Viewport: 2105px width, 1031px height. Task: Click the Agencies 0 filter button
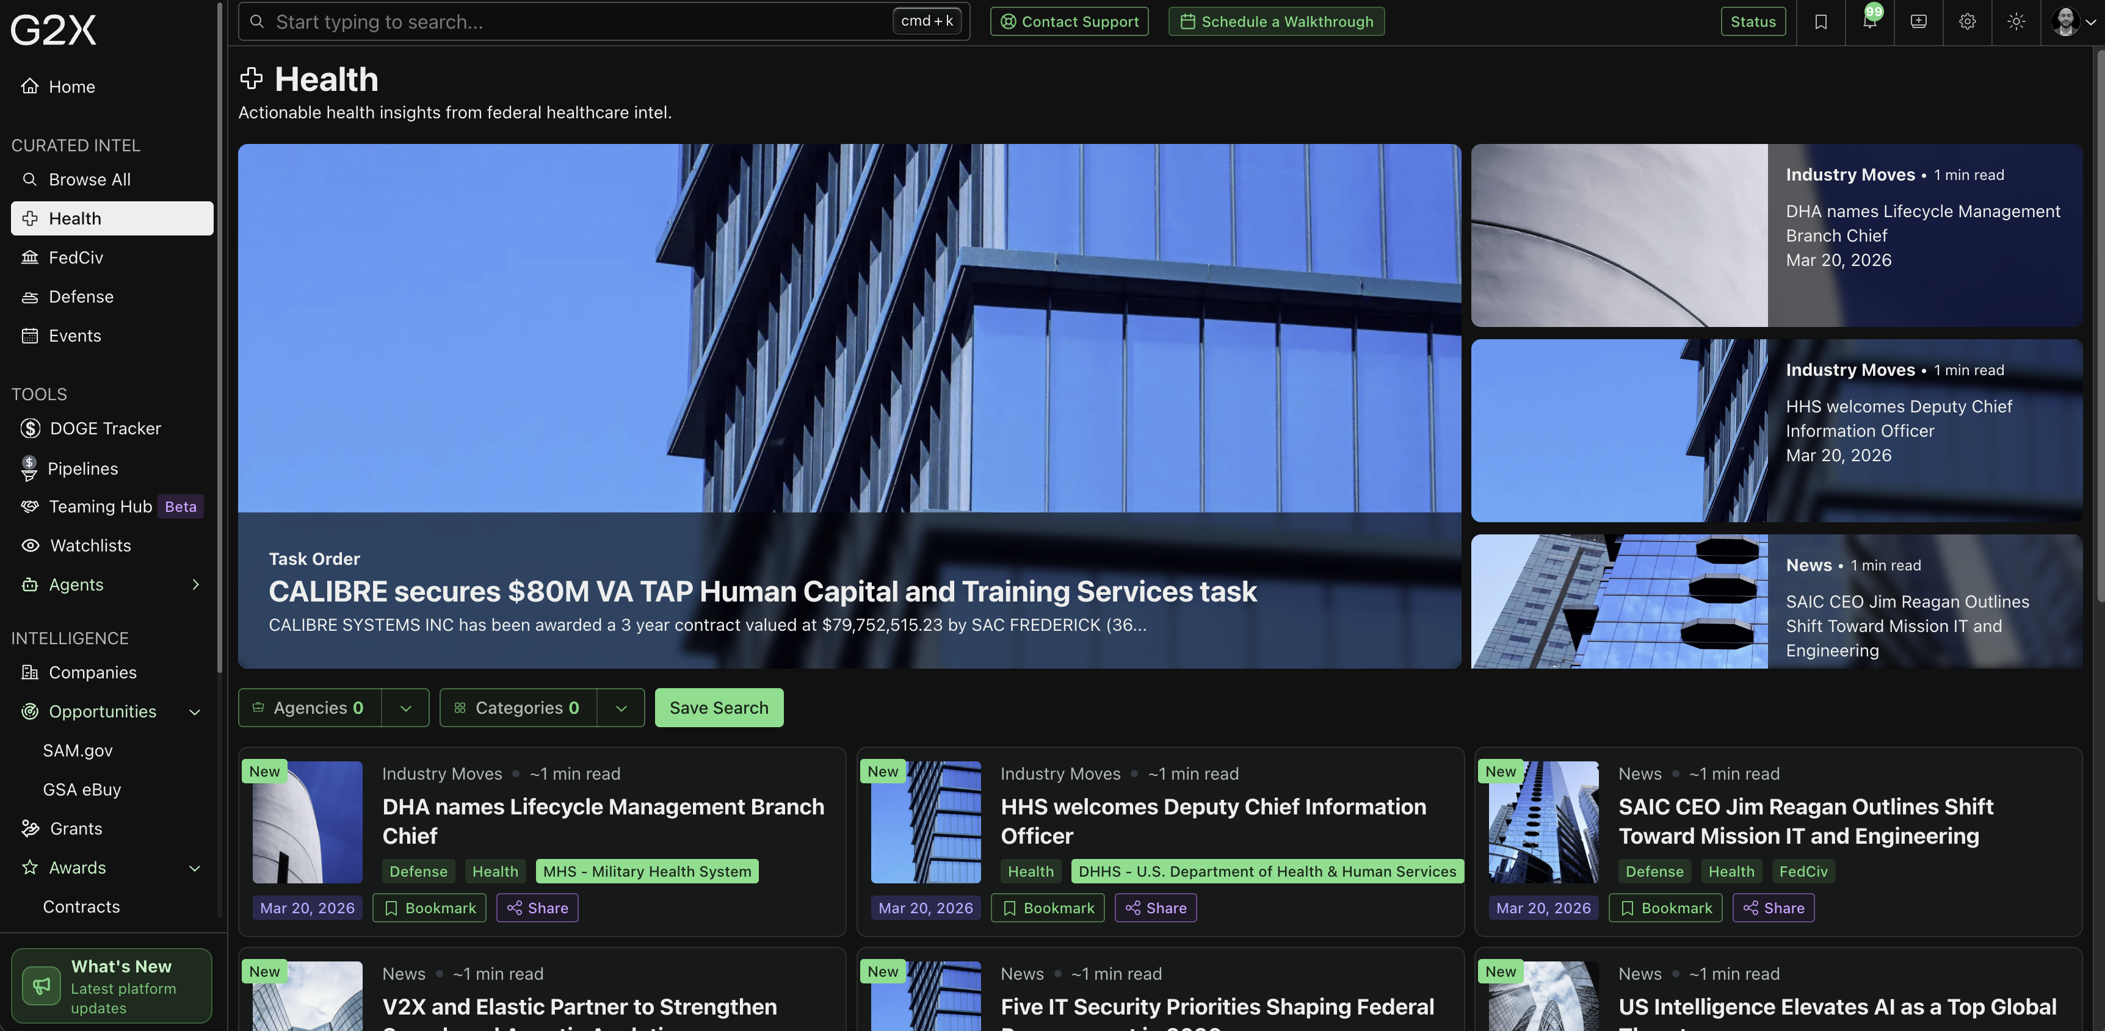pos(310,708)
